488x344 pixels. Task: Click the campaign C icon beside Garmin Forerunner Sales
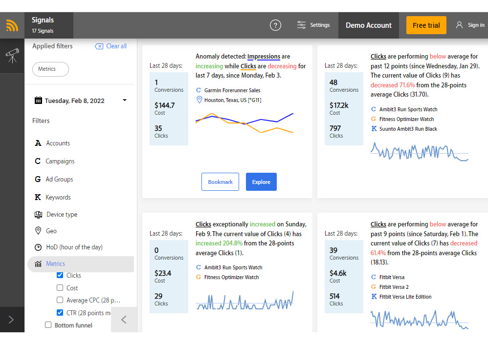pyautogui.click(x=199, y=90)
